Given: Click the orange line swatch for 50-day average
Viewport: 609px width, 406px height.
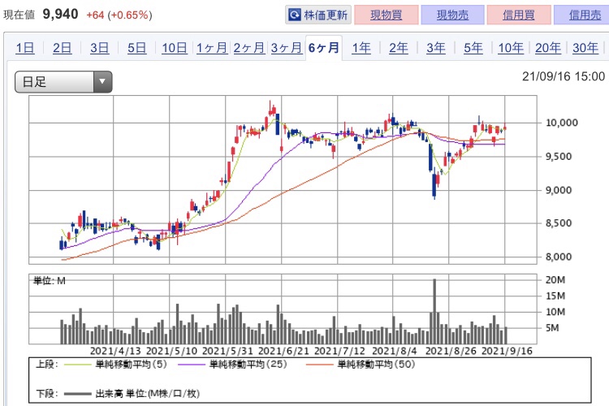Looking at the screenshot, I should [x=319, y=365].
